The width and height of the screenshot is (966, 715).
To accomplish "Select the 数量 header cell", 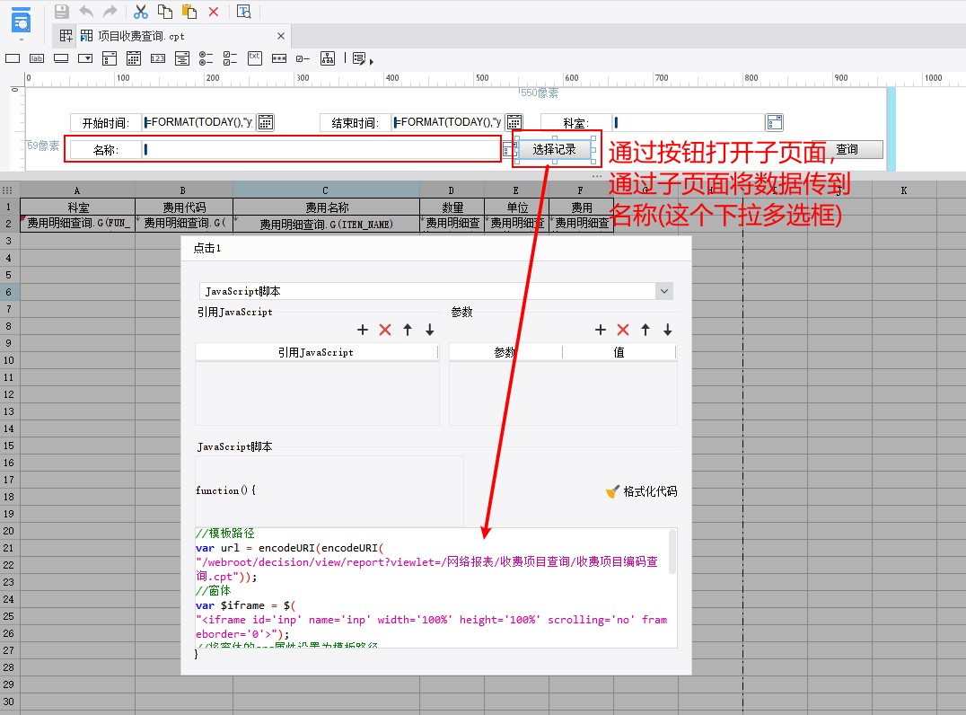I will point(452,207).
